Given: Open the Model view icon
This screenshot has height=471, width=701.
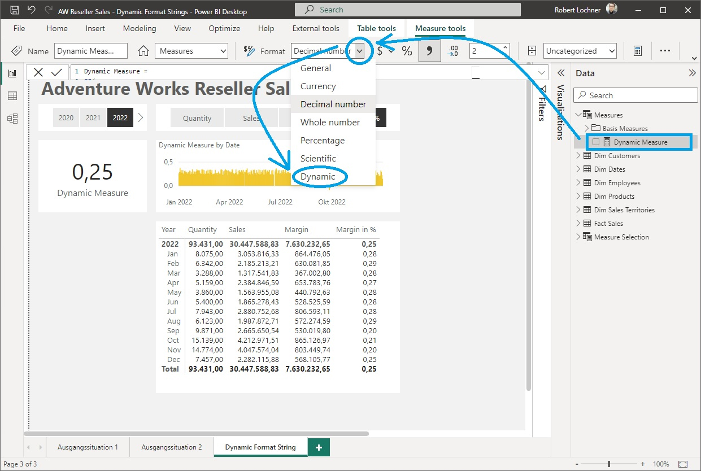Looking at the screenshot, I should coord(12,119).
